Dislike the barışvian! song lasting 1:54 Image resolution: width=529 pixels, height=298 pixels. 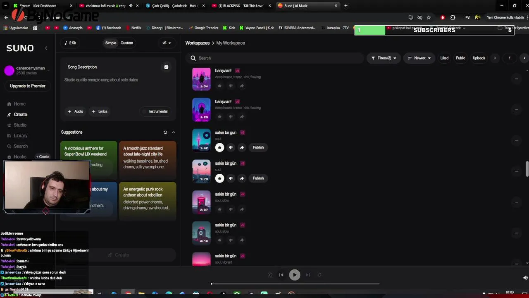[x=231, y=86]
